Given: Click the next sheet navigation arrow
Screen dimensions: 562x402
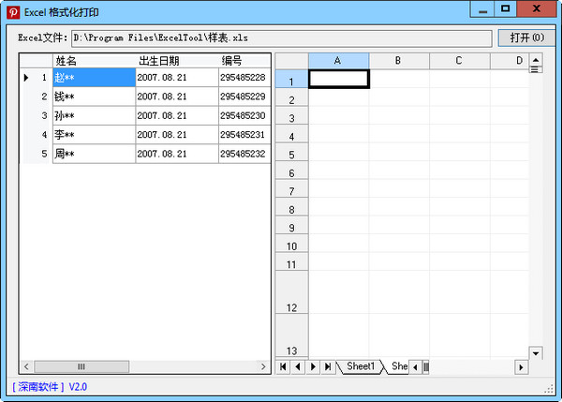Looking at the screenshot, I should (x=313, y=366).
